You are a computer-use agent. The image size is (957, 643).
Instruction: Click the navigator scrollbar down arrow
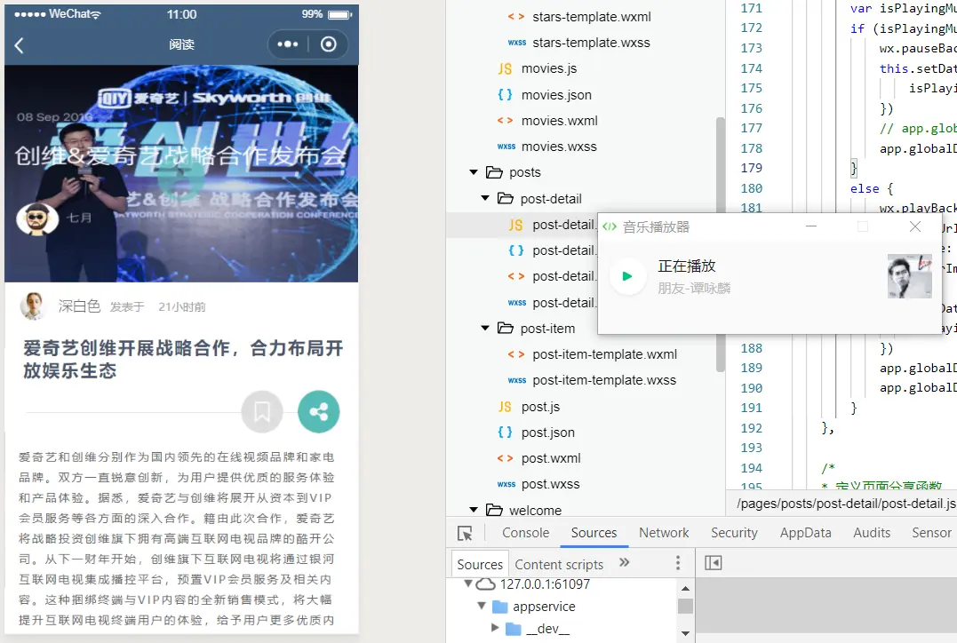685,633
